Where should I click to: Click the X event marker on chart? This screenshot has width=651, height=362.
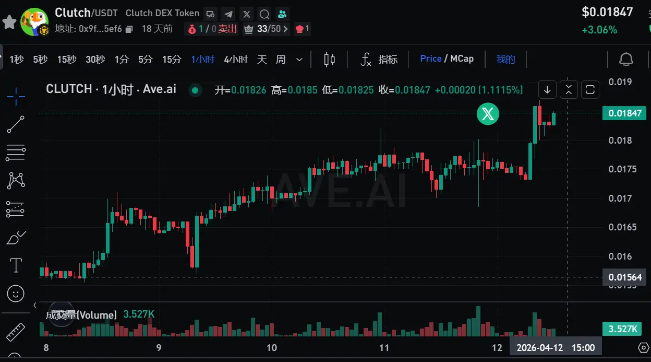(488, 114)
